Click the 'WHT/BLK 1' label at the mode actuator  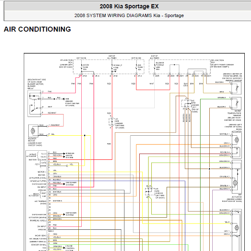pyautogui.click(x=225, y=134)
